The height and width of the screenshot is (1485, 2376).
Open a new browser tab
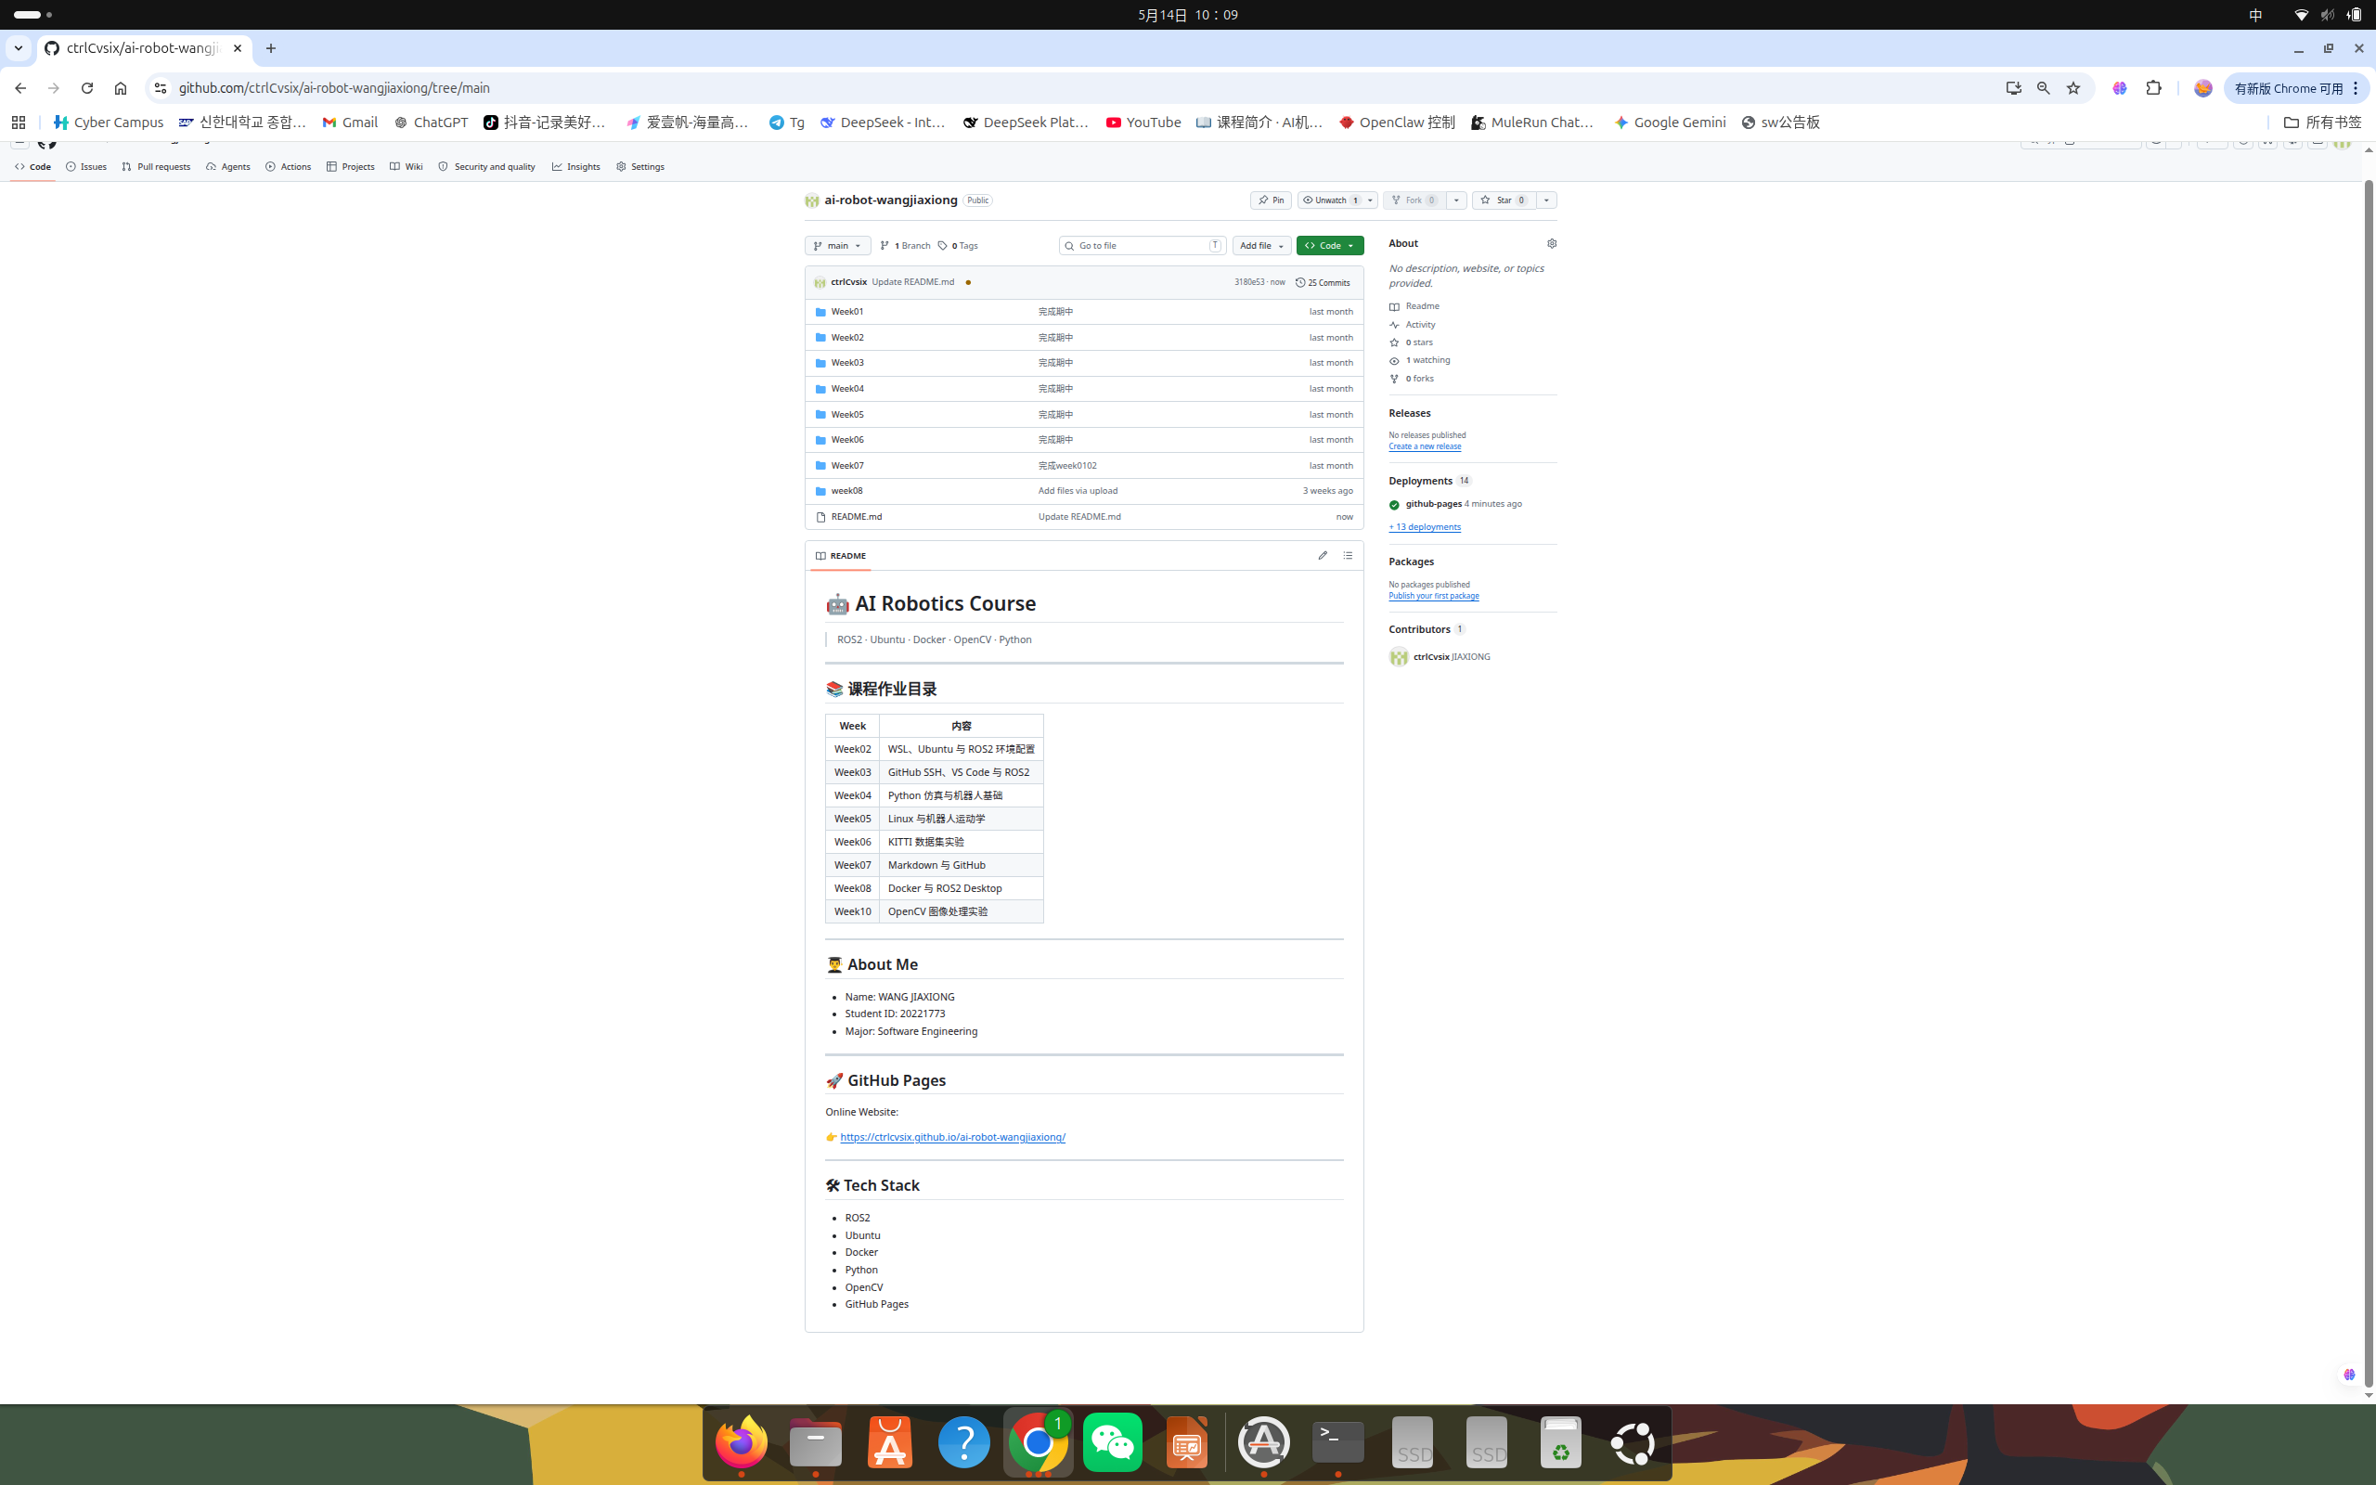[x=271, y=48]
